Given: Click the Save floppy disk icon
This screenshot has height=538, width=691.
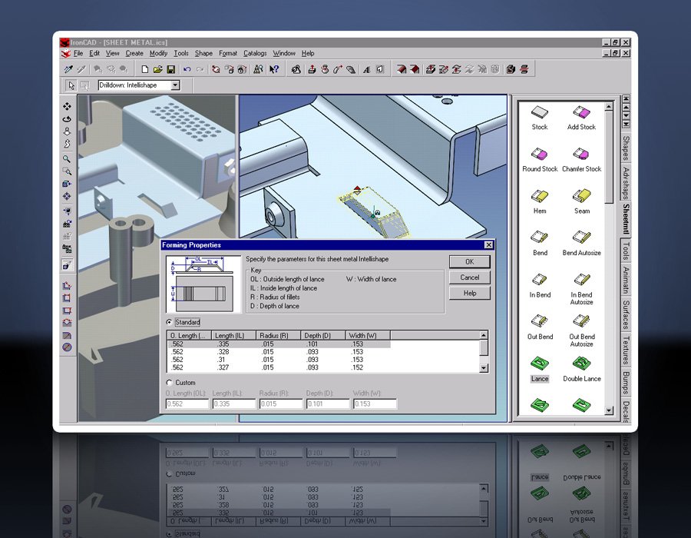Looking at the screenshot, I should pyautogui.click(x=171, y=69).
